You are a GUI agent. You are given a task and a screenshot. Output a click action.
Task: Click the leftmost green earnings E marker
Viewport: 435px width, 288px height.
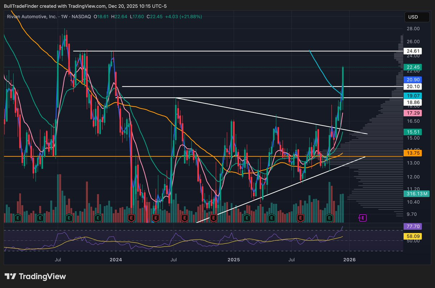[18, 218]
